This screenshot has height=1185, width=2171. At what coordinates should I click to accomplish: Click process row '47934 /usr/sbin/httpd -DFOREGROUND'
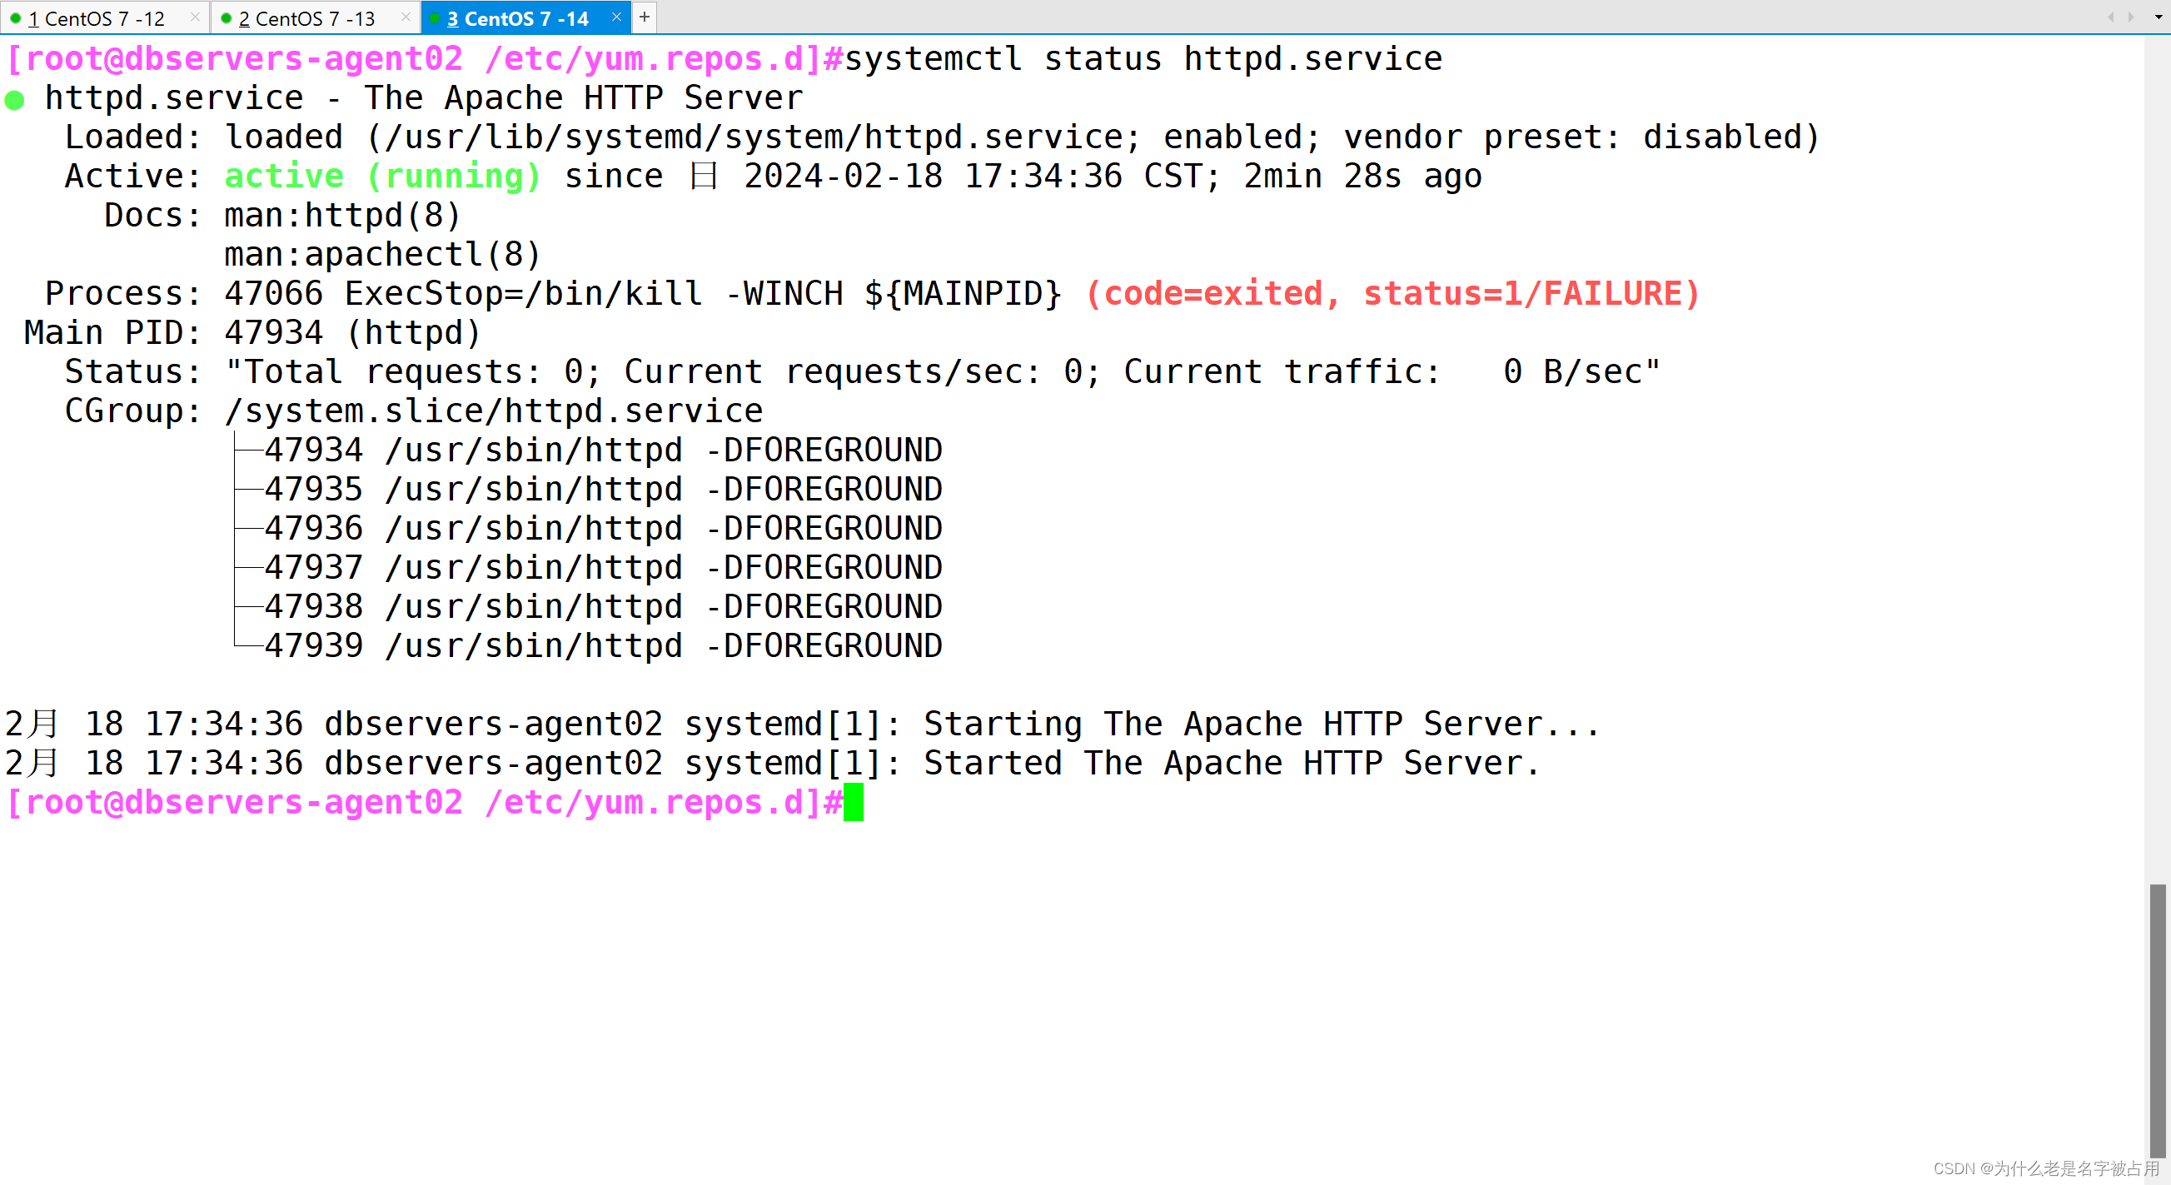(604, 450)
